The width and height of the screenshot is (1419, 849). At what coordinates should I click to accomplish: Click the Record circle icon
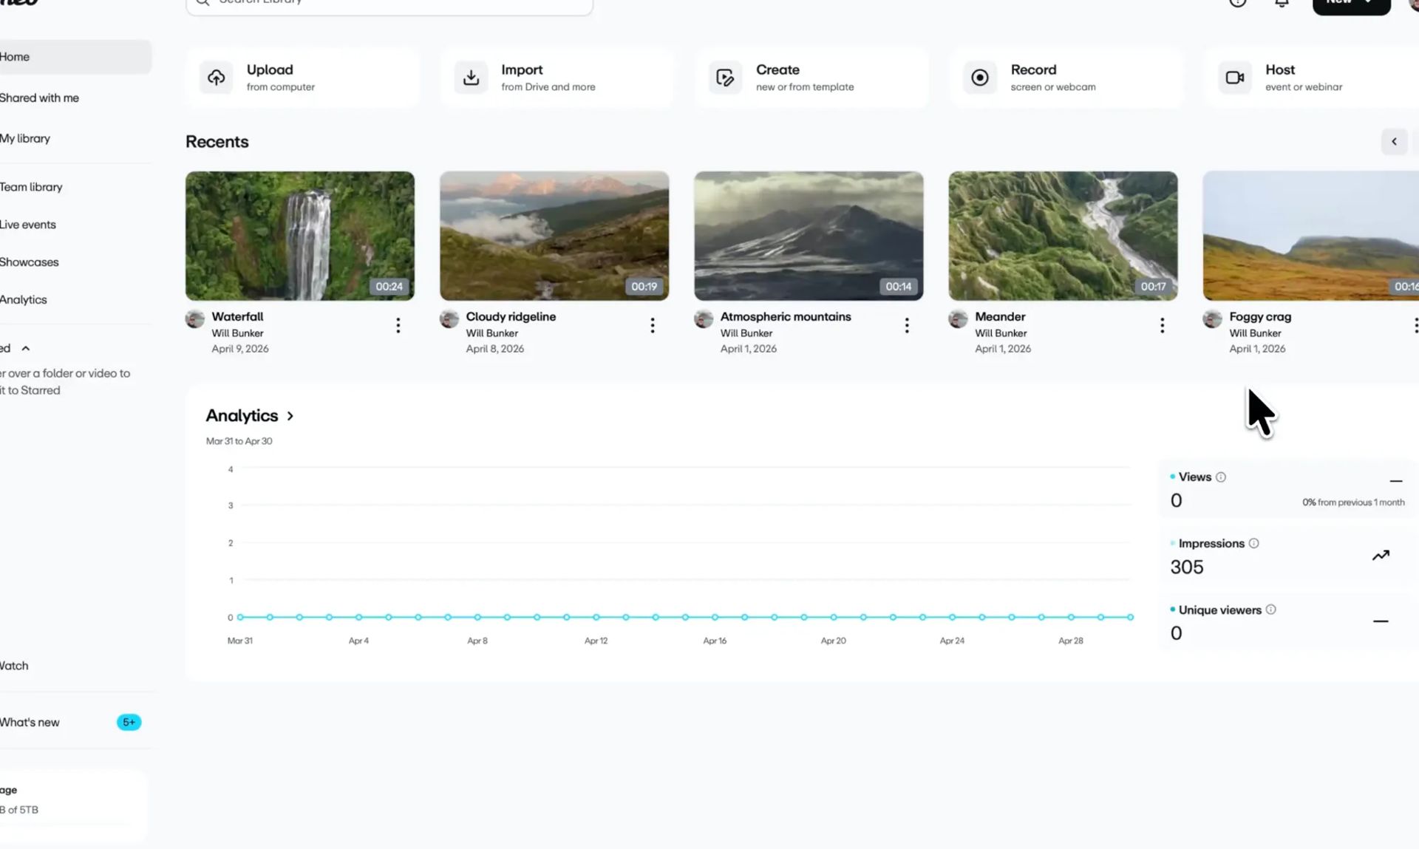tap(980, 78)
